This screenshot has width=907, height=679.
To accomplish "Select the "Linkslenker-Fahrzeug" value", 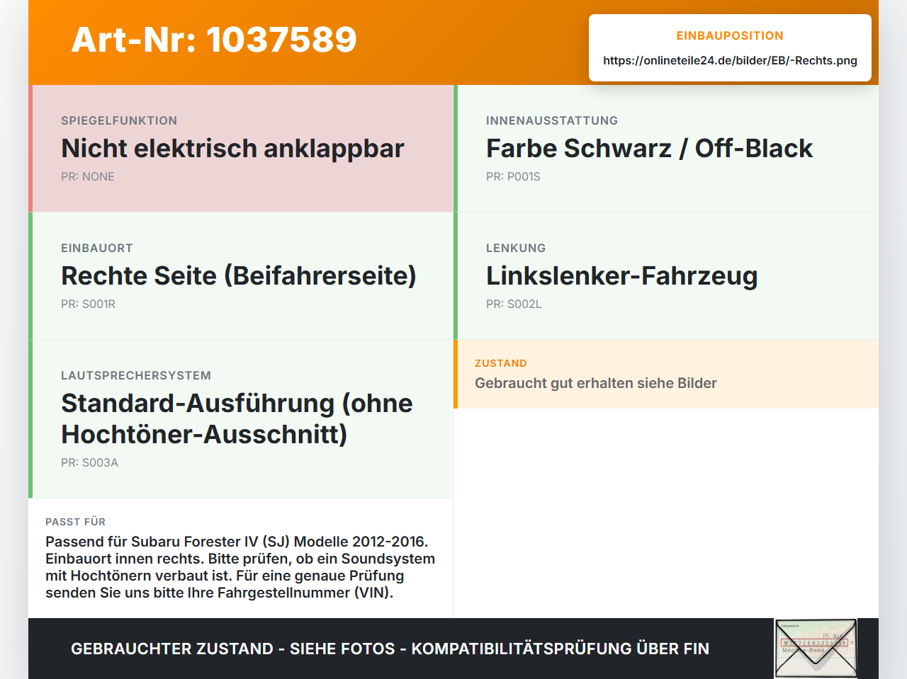I will tap(622, 276).
